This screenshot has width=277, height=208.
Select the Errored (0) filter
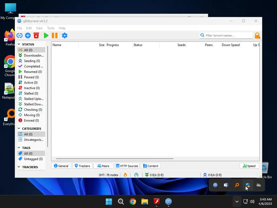[x=31, y=121]
